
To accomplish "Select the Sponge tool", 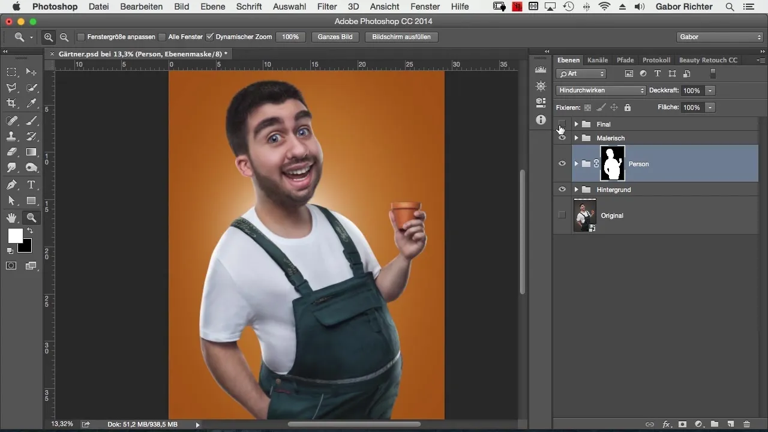I will coord(31,169).
